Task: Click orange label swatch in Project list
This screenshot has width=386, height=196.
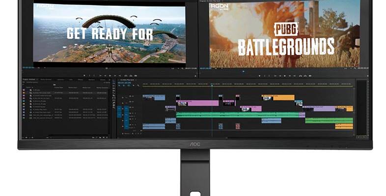Action: point(24,93)
